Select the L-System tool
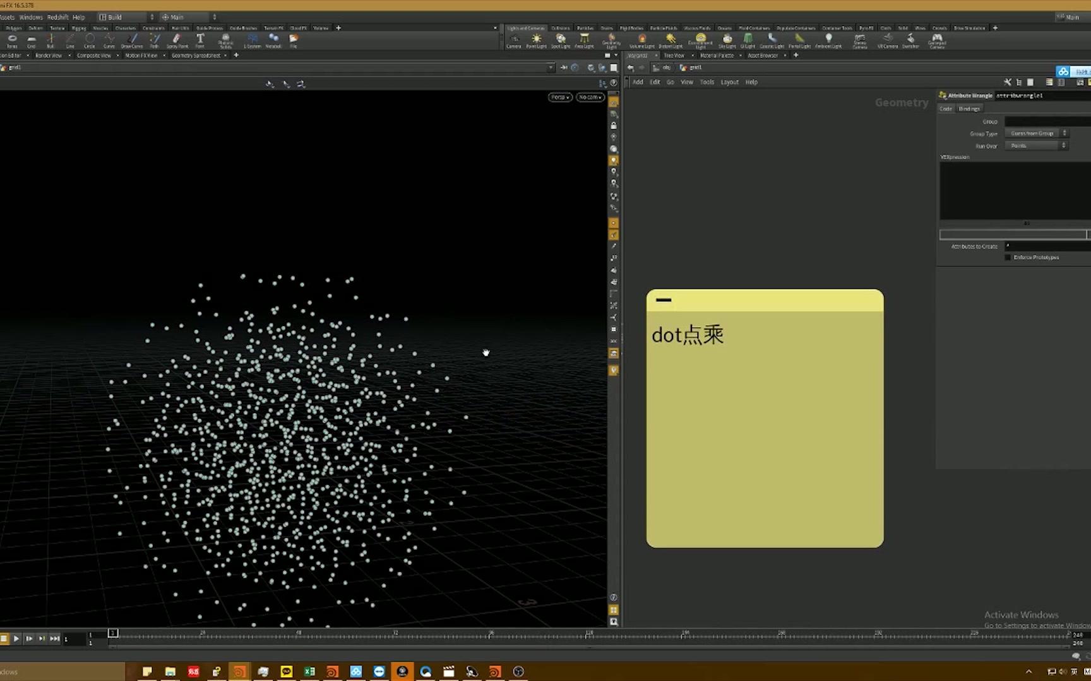1091x681 pixels. (x=251, y=41)
